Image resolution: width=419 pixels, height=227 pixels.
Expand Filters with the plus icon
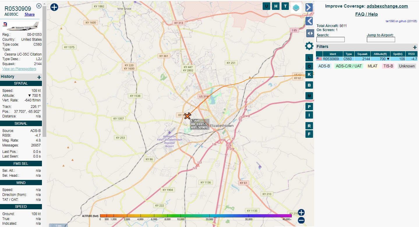pyautogui.click(x=415, y=47)
